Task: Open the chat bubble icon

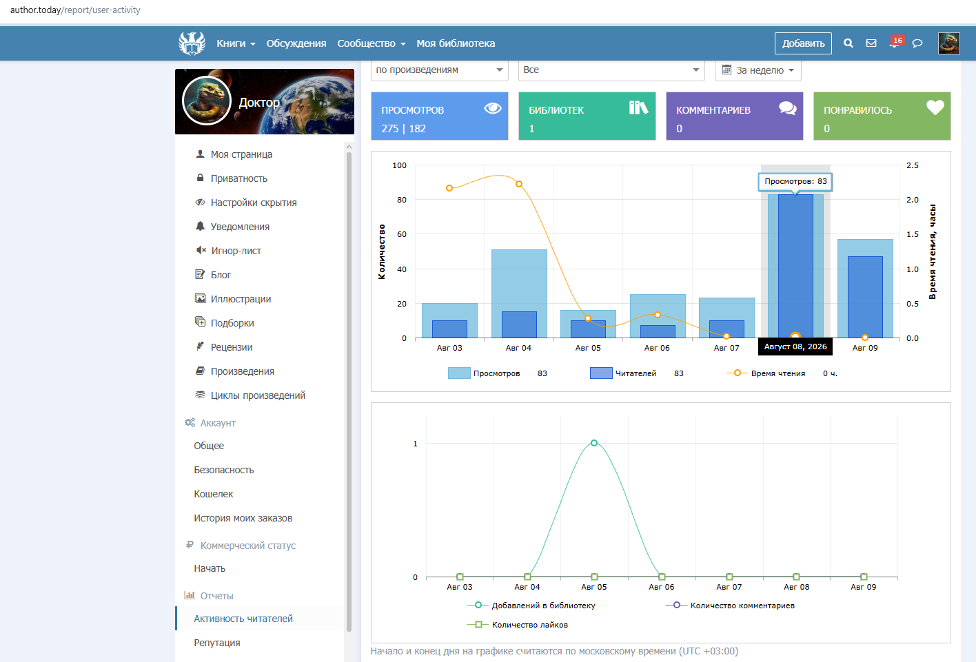Action: click(917, 43)
